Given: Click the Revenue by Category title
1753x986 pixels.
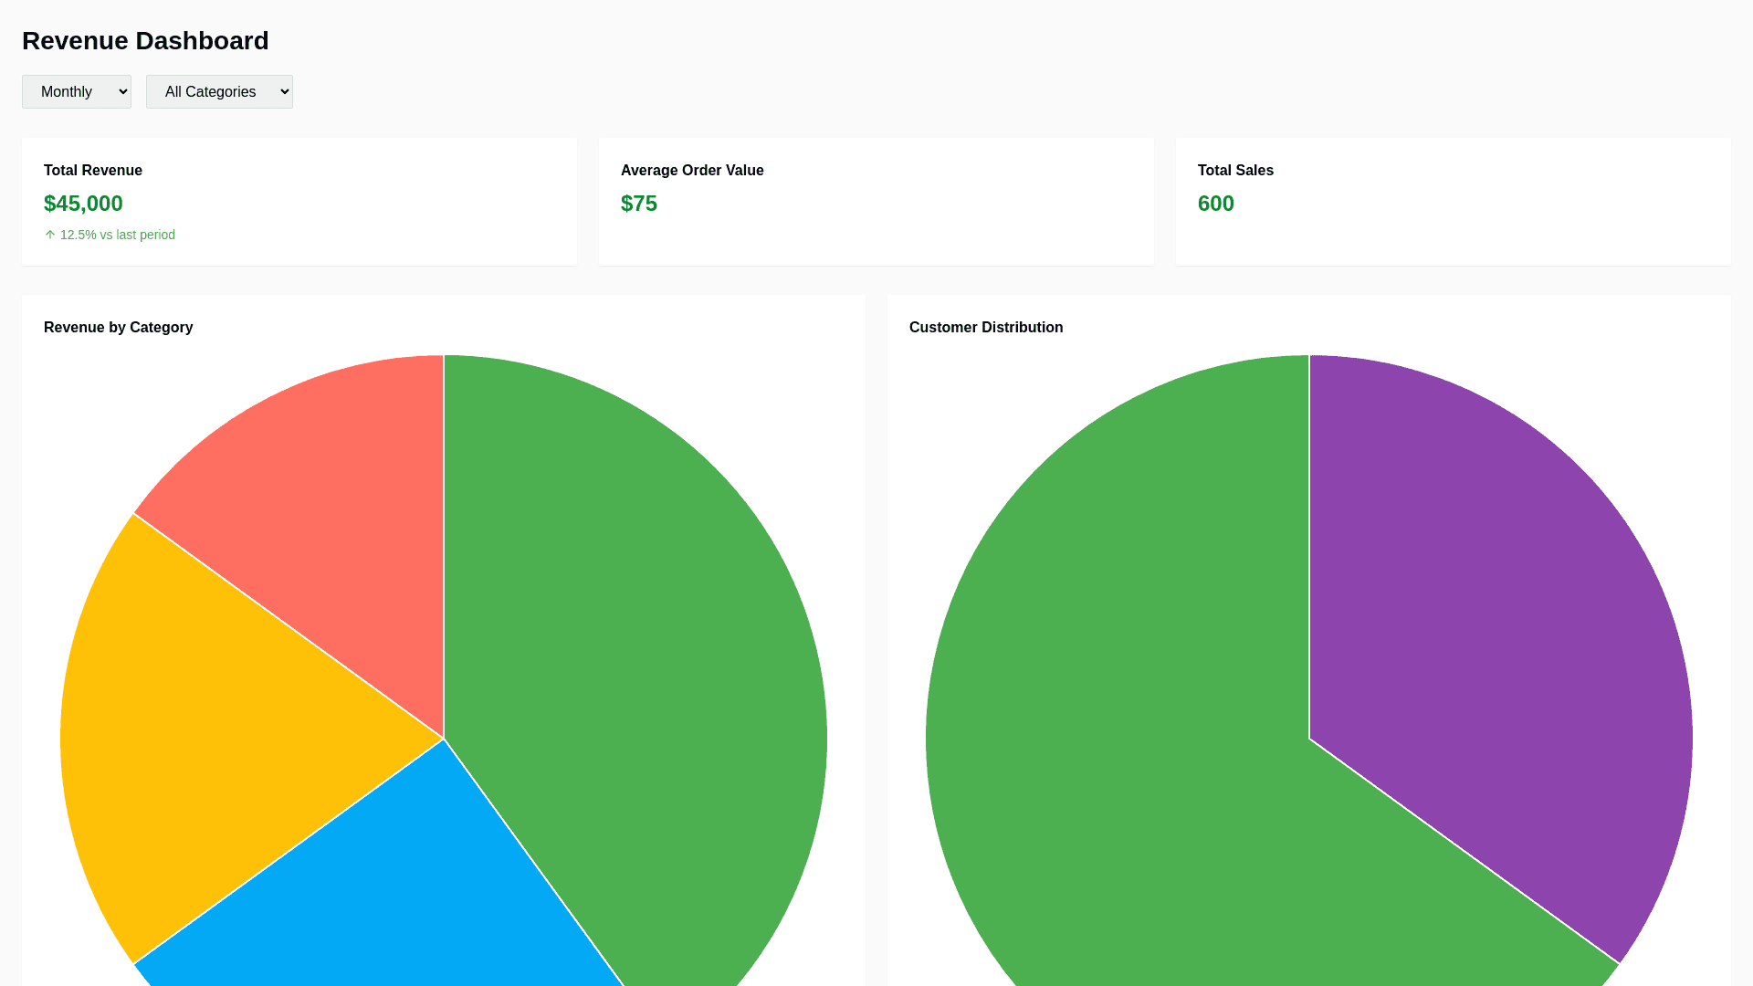Looking at the screenshot, I should (118, 328).
